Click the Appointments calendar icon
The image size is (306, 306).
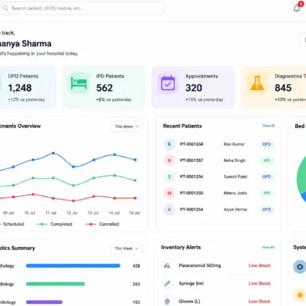[x=168, y=83]
